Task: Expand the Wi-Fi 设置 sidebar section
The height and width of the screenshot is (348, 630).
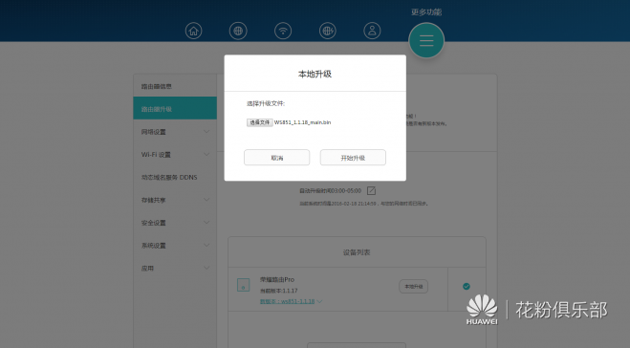Action: tap(175, 154)
